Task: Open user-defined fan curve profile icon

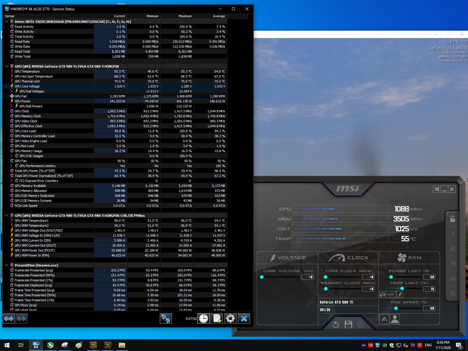Action: (395, 319)
